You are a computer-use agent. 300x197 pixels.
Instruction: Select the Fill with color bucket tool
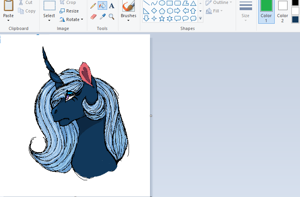[102, 6]
